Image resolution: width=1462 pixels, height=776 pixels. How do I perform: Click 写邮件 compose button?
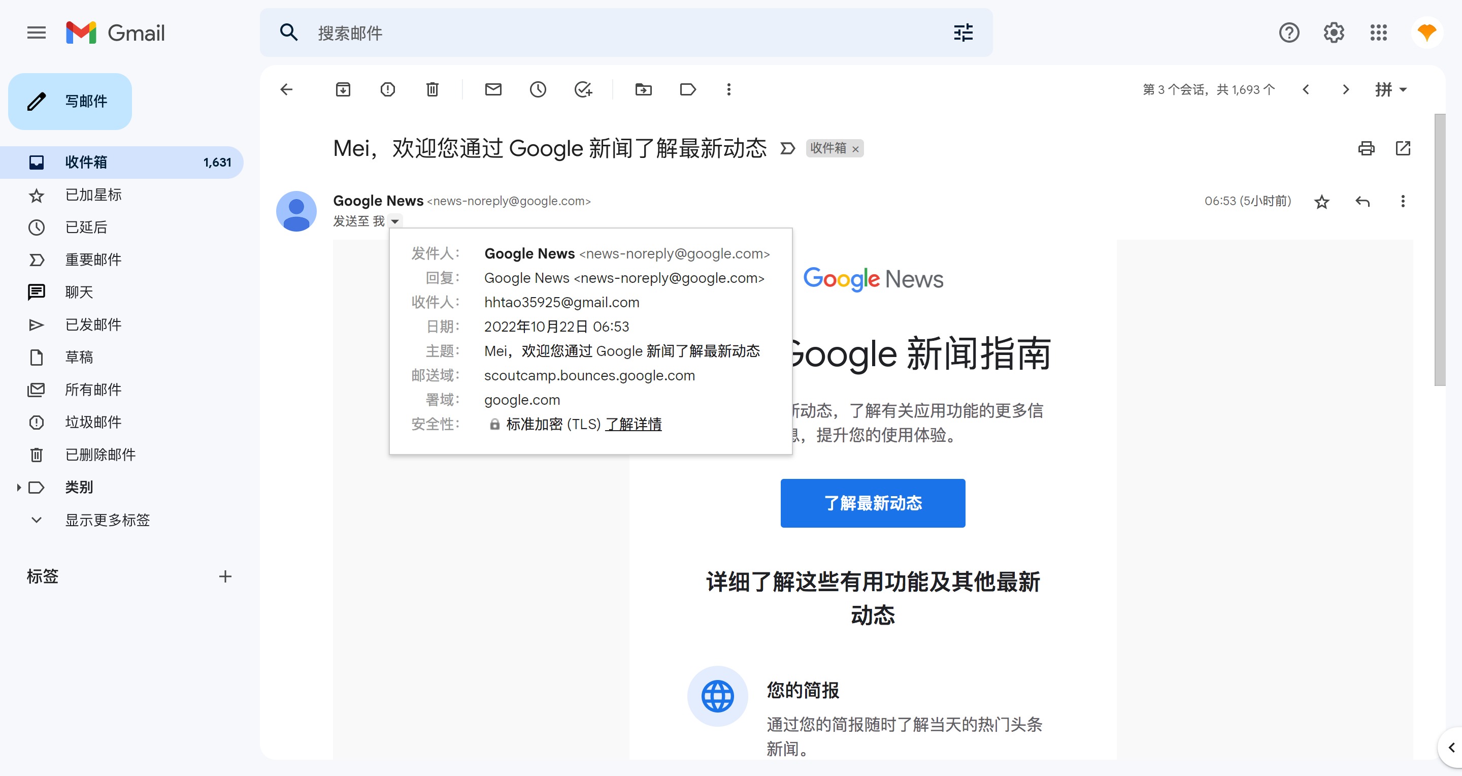[x=70, y=101]
